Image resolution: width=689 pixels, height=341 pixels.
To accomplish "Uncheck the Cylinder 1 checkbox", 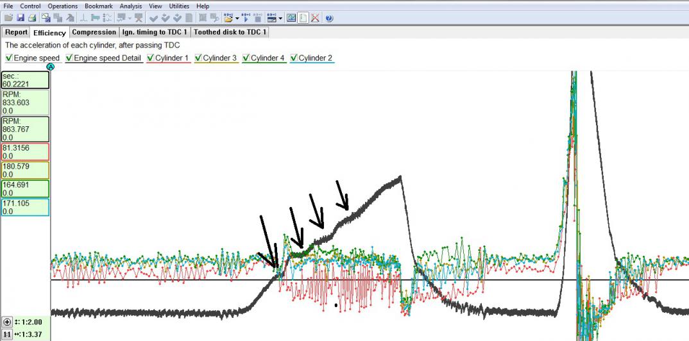I will 151,58.
